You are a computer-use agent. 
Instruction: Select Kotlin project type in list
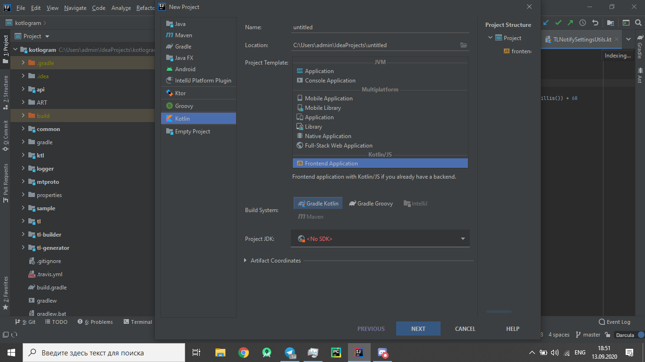(x=198, y=118)
